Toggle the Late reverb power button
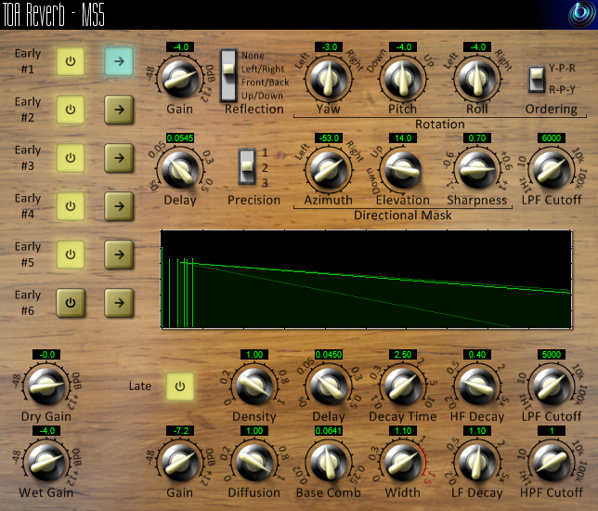This screenshot has height=511, width=598. click(x=180, y=387)
